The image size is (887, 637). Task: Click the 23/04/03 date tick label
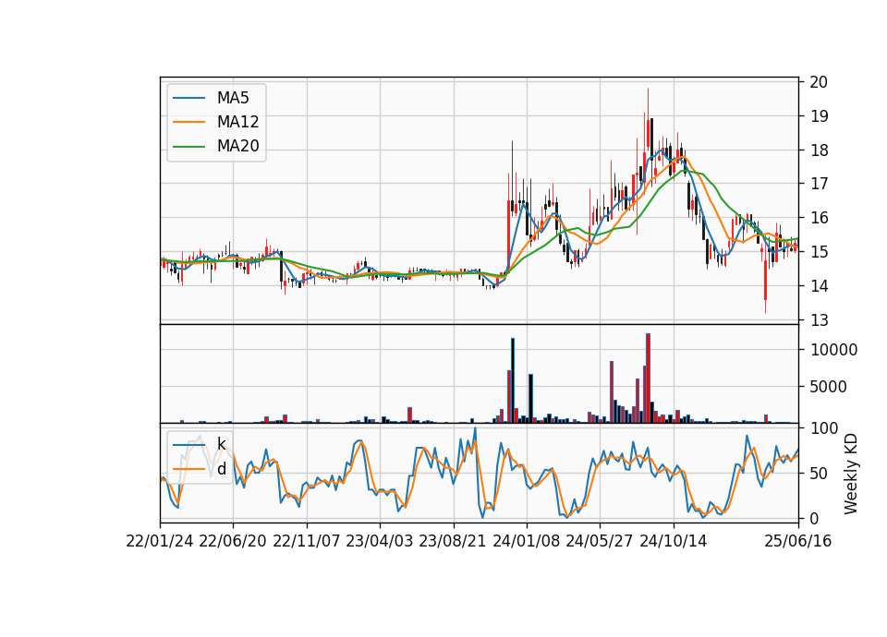pyautogui.click(x=380, y=541)
